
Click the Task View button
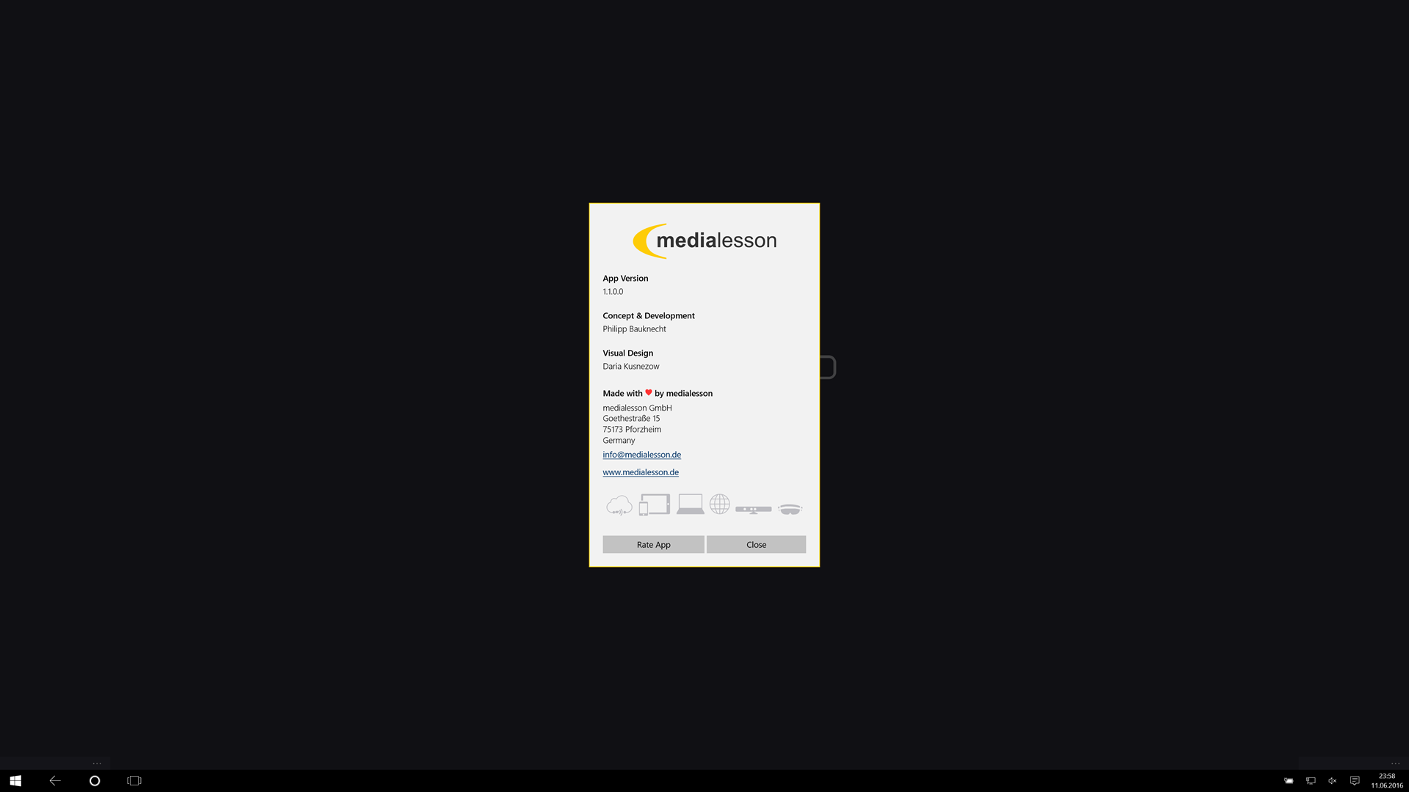pos(134,780)
